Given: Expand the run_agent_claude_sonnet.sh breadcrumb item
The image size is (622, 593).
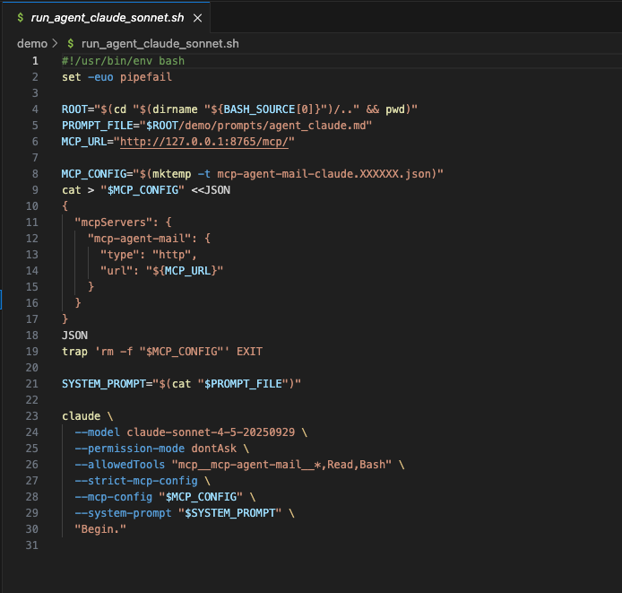Looking at the screenshot, I should point(160,43).
